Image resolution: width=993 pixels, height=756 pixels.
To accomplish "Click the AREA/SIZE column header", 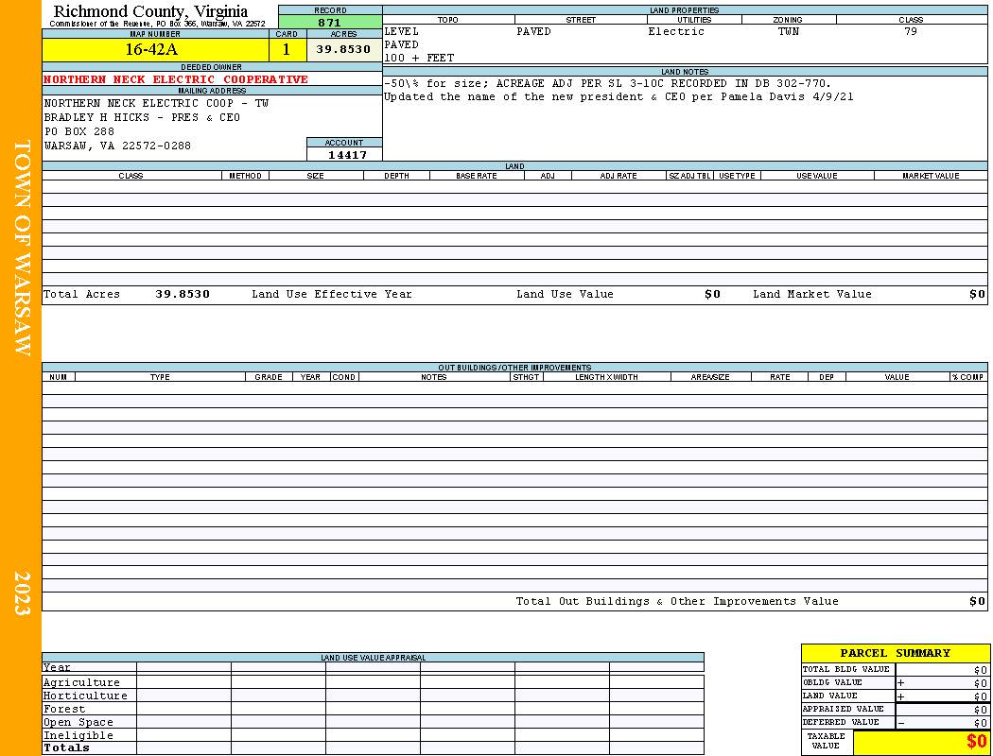I will click(x=710, y=377).
